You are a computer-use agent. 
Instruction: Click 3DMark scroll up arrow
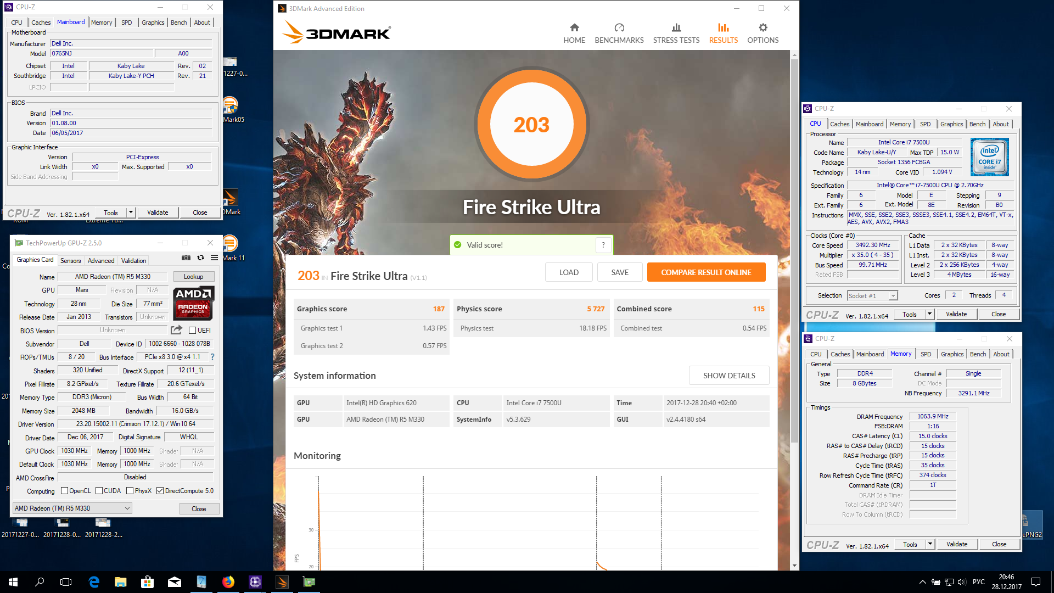click(x=794, y=55)
